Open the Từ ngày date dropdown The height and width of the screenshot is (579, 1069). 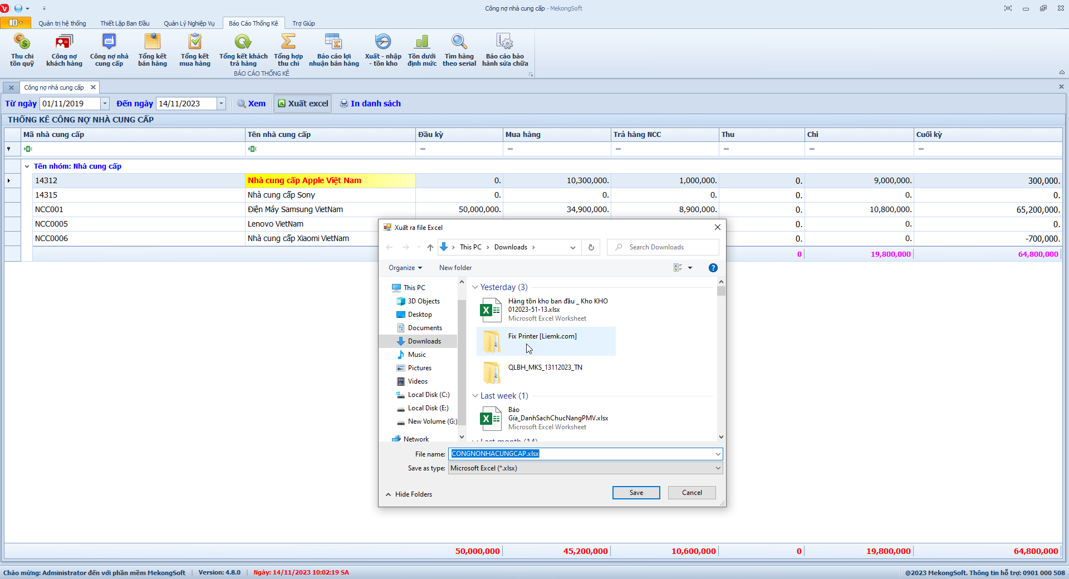[x=105, y=104]
